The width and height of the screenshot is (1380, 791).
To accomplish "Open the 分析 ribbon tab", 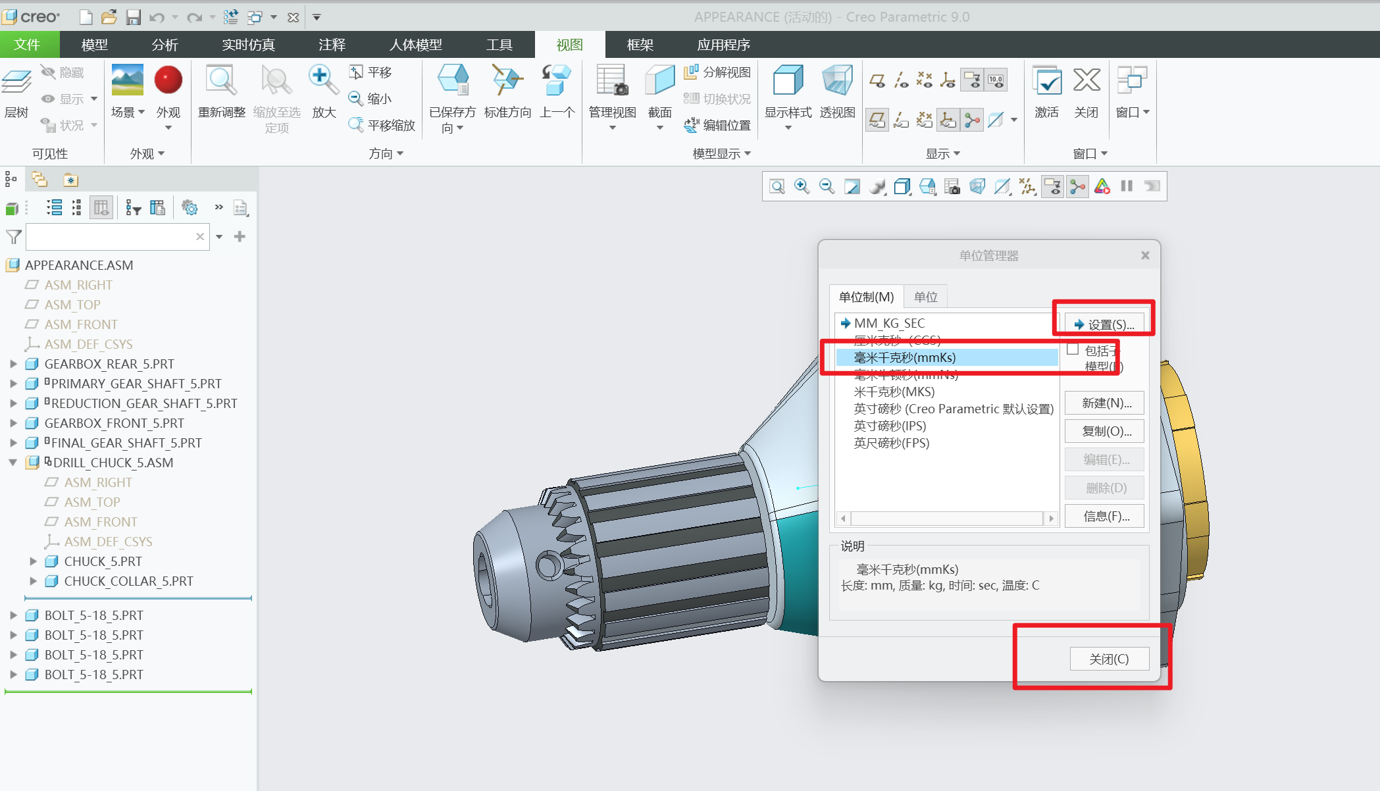I will coord(165,45).
